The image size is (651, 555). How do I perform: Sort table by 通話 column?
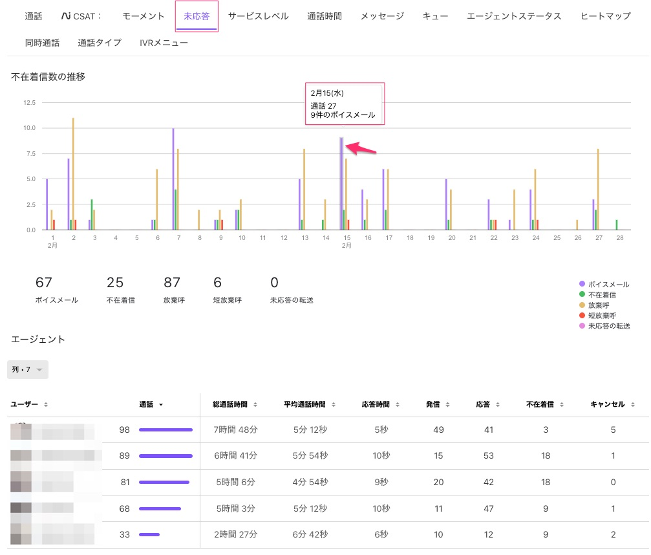(x=151, y=404)
